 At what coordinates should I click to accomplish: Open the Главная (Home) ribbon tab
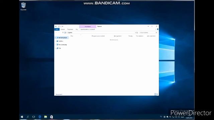[63, 29]
